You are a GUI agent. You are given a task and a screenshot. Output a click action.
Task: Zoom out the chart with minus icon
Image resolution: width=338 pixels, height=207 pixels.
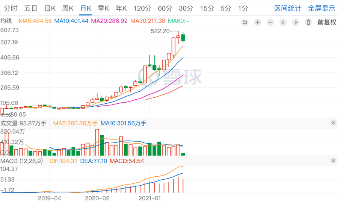tap(270, 22)
